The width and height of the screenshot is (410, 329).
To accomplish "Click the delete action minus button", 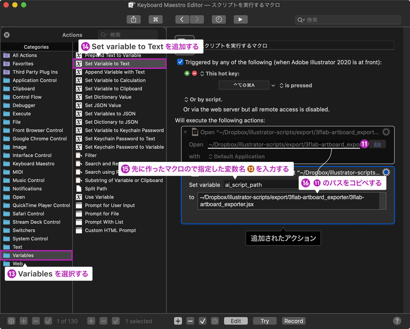I will click(190, 321).
